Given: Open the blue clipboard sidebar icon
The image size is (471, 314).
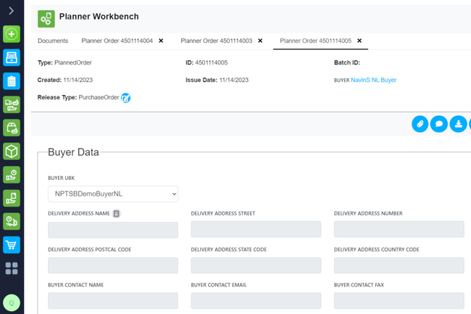Looking at the screenshot, I should point(12,80).
